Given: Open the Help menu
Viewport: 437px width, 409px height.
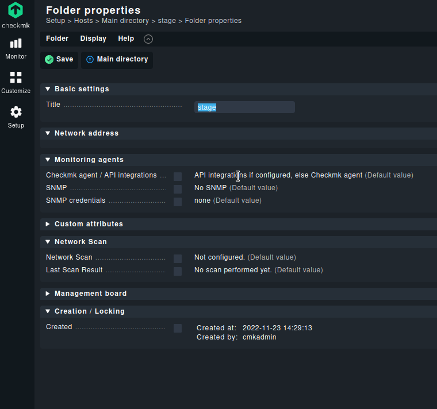Looking at the screenshot, I should click(126, 38).
